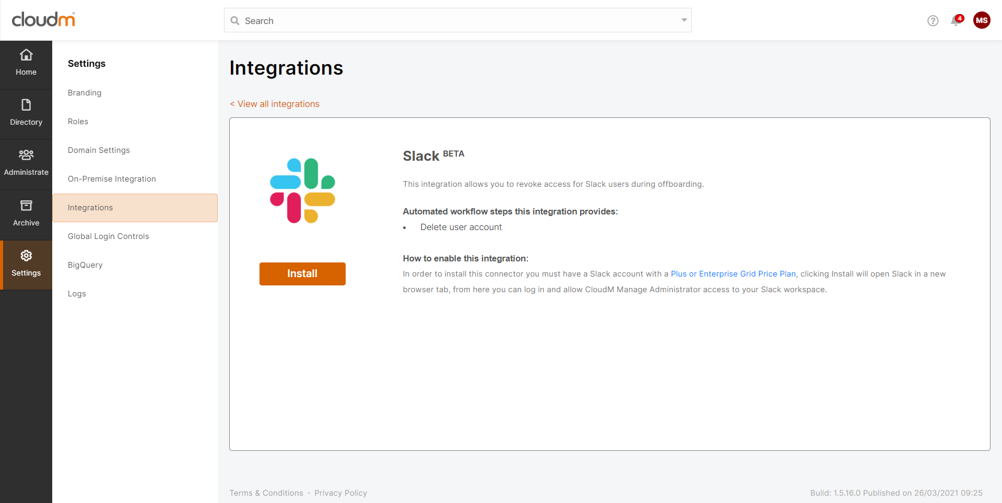Open the Archive section
1002x503 pixels.
(x=26, y=213)
